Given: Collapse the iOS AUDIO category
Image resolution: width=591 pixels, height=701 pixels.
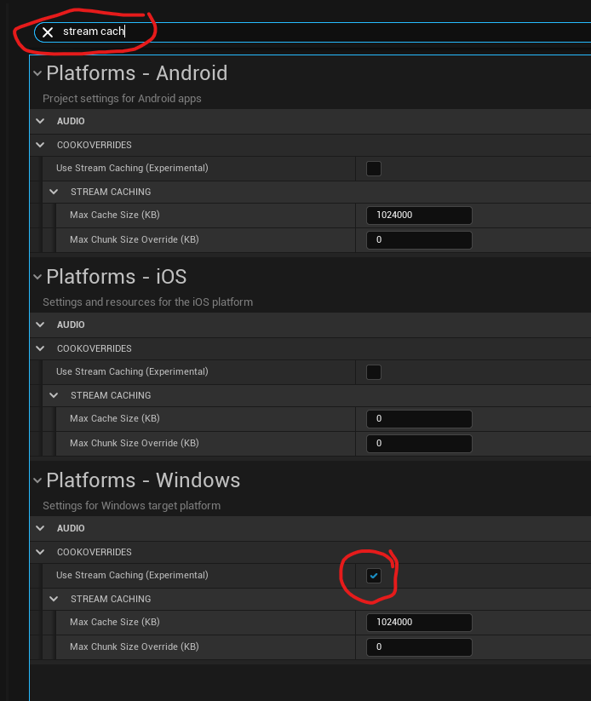Looking at the screenshot, I should tap(40, 325).
